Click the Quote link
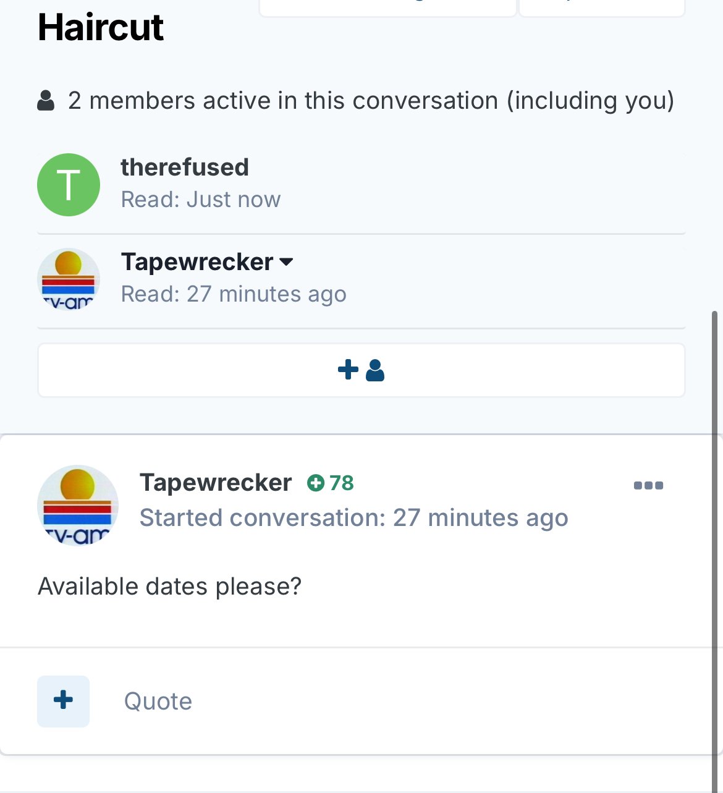 tap(158, 702)
